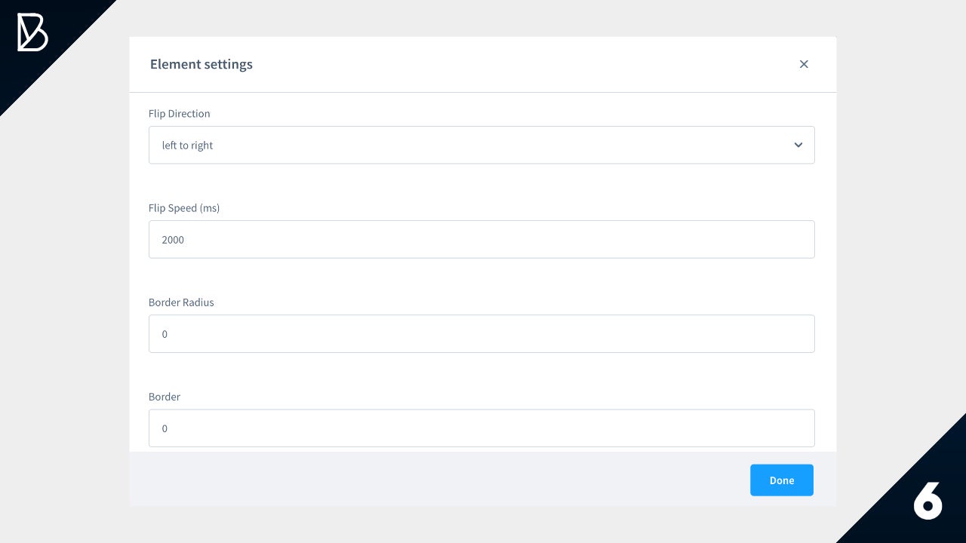Image resolution: width=966 pixels, height=543 pixels.
Task: Focus the Flip Speed input field
Action: [x=481, y=239]
